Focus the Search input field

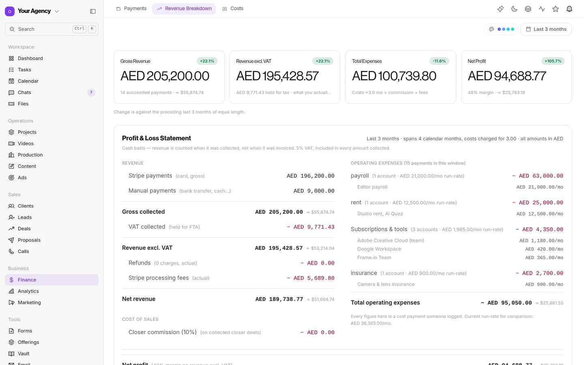point(52,29)
